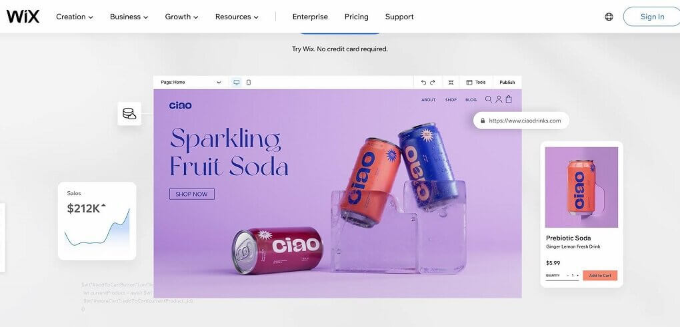Click the Sign In button
680x327 pixels.
coord(652,17)
